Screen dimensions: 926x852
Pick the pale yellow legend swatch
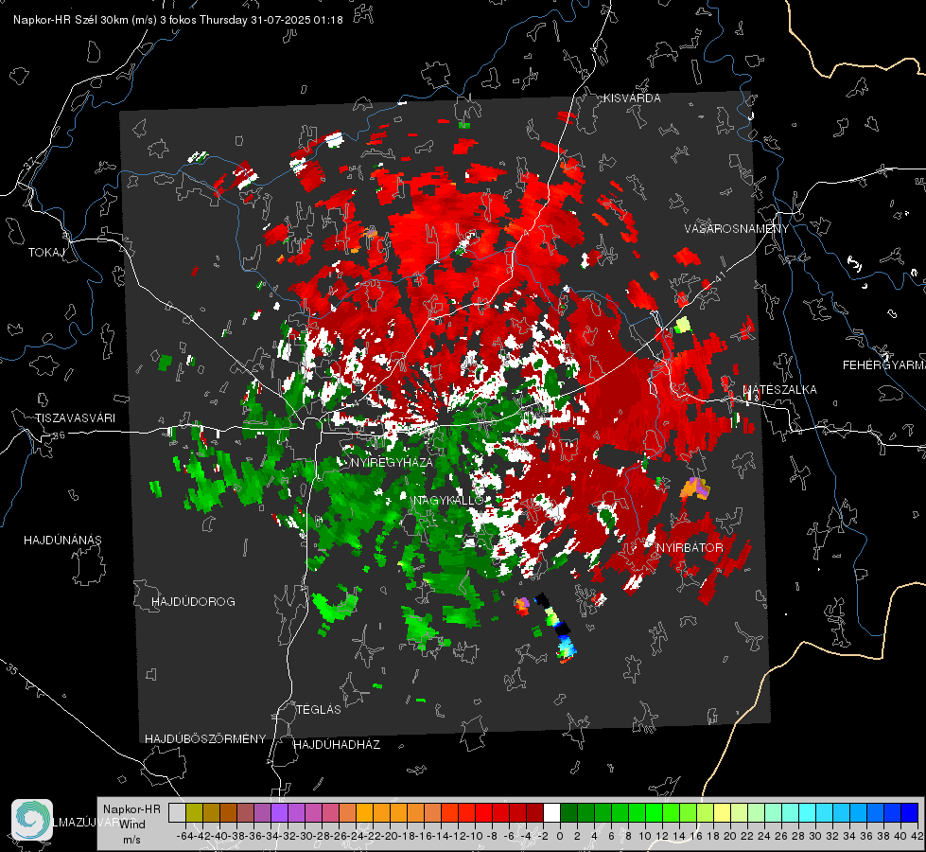tap(722, 813)
